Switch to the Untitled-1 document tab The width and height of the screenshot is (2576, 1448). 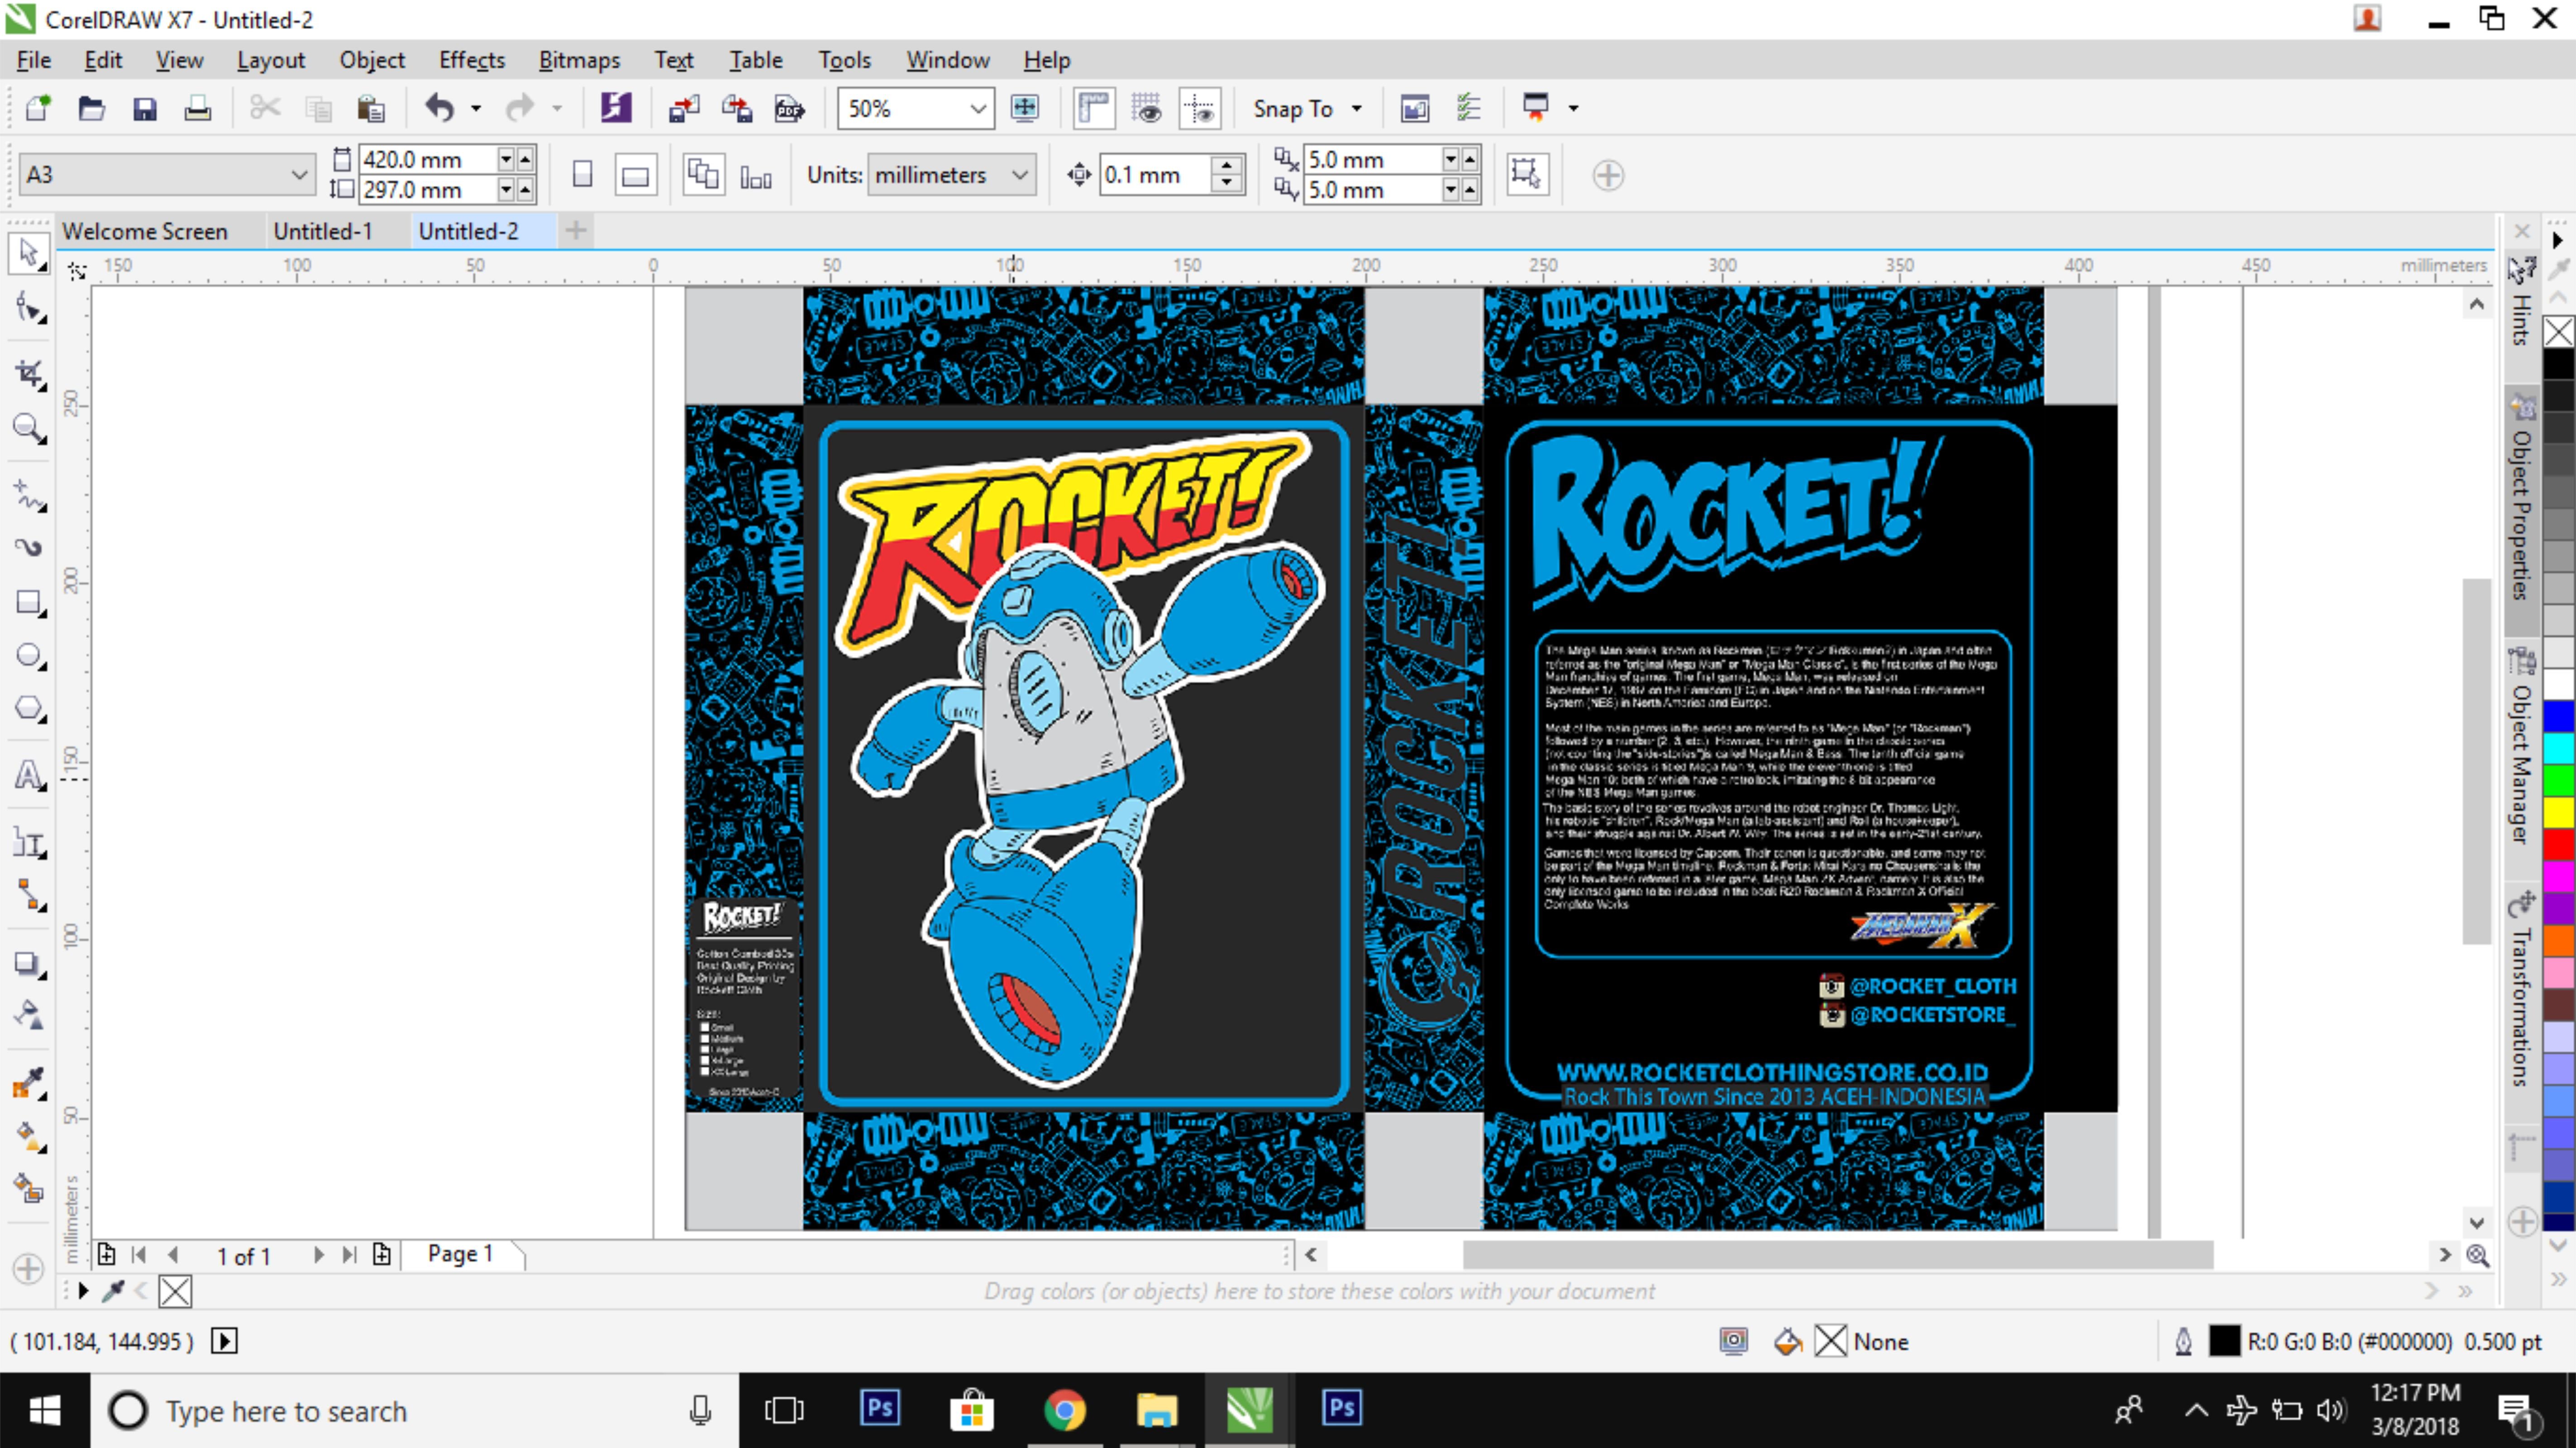(322, 230)
